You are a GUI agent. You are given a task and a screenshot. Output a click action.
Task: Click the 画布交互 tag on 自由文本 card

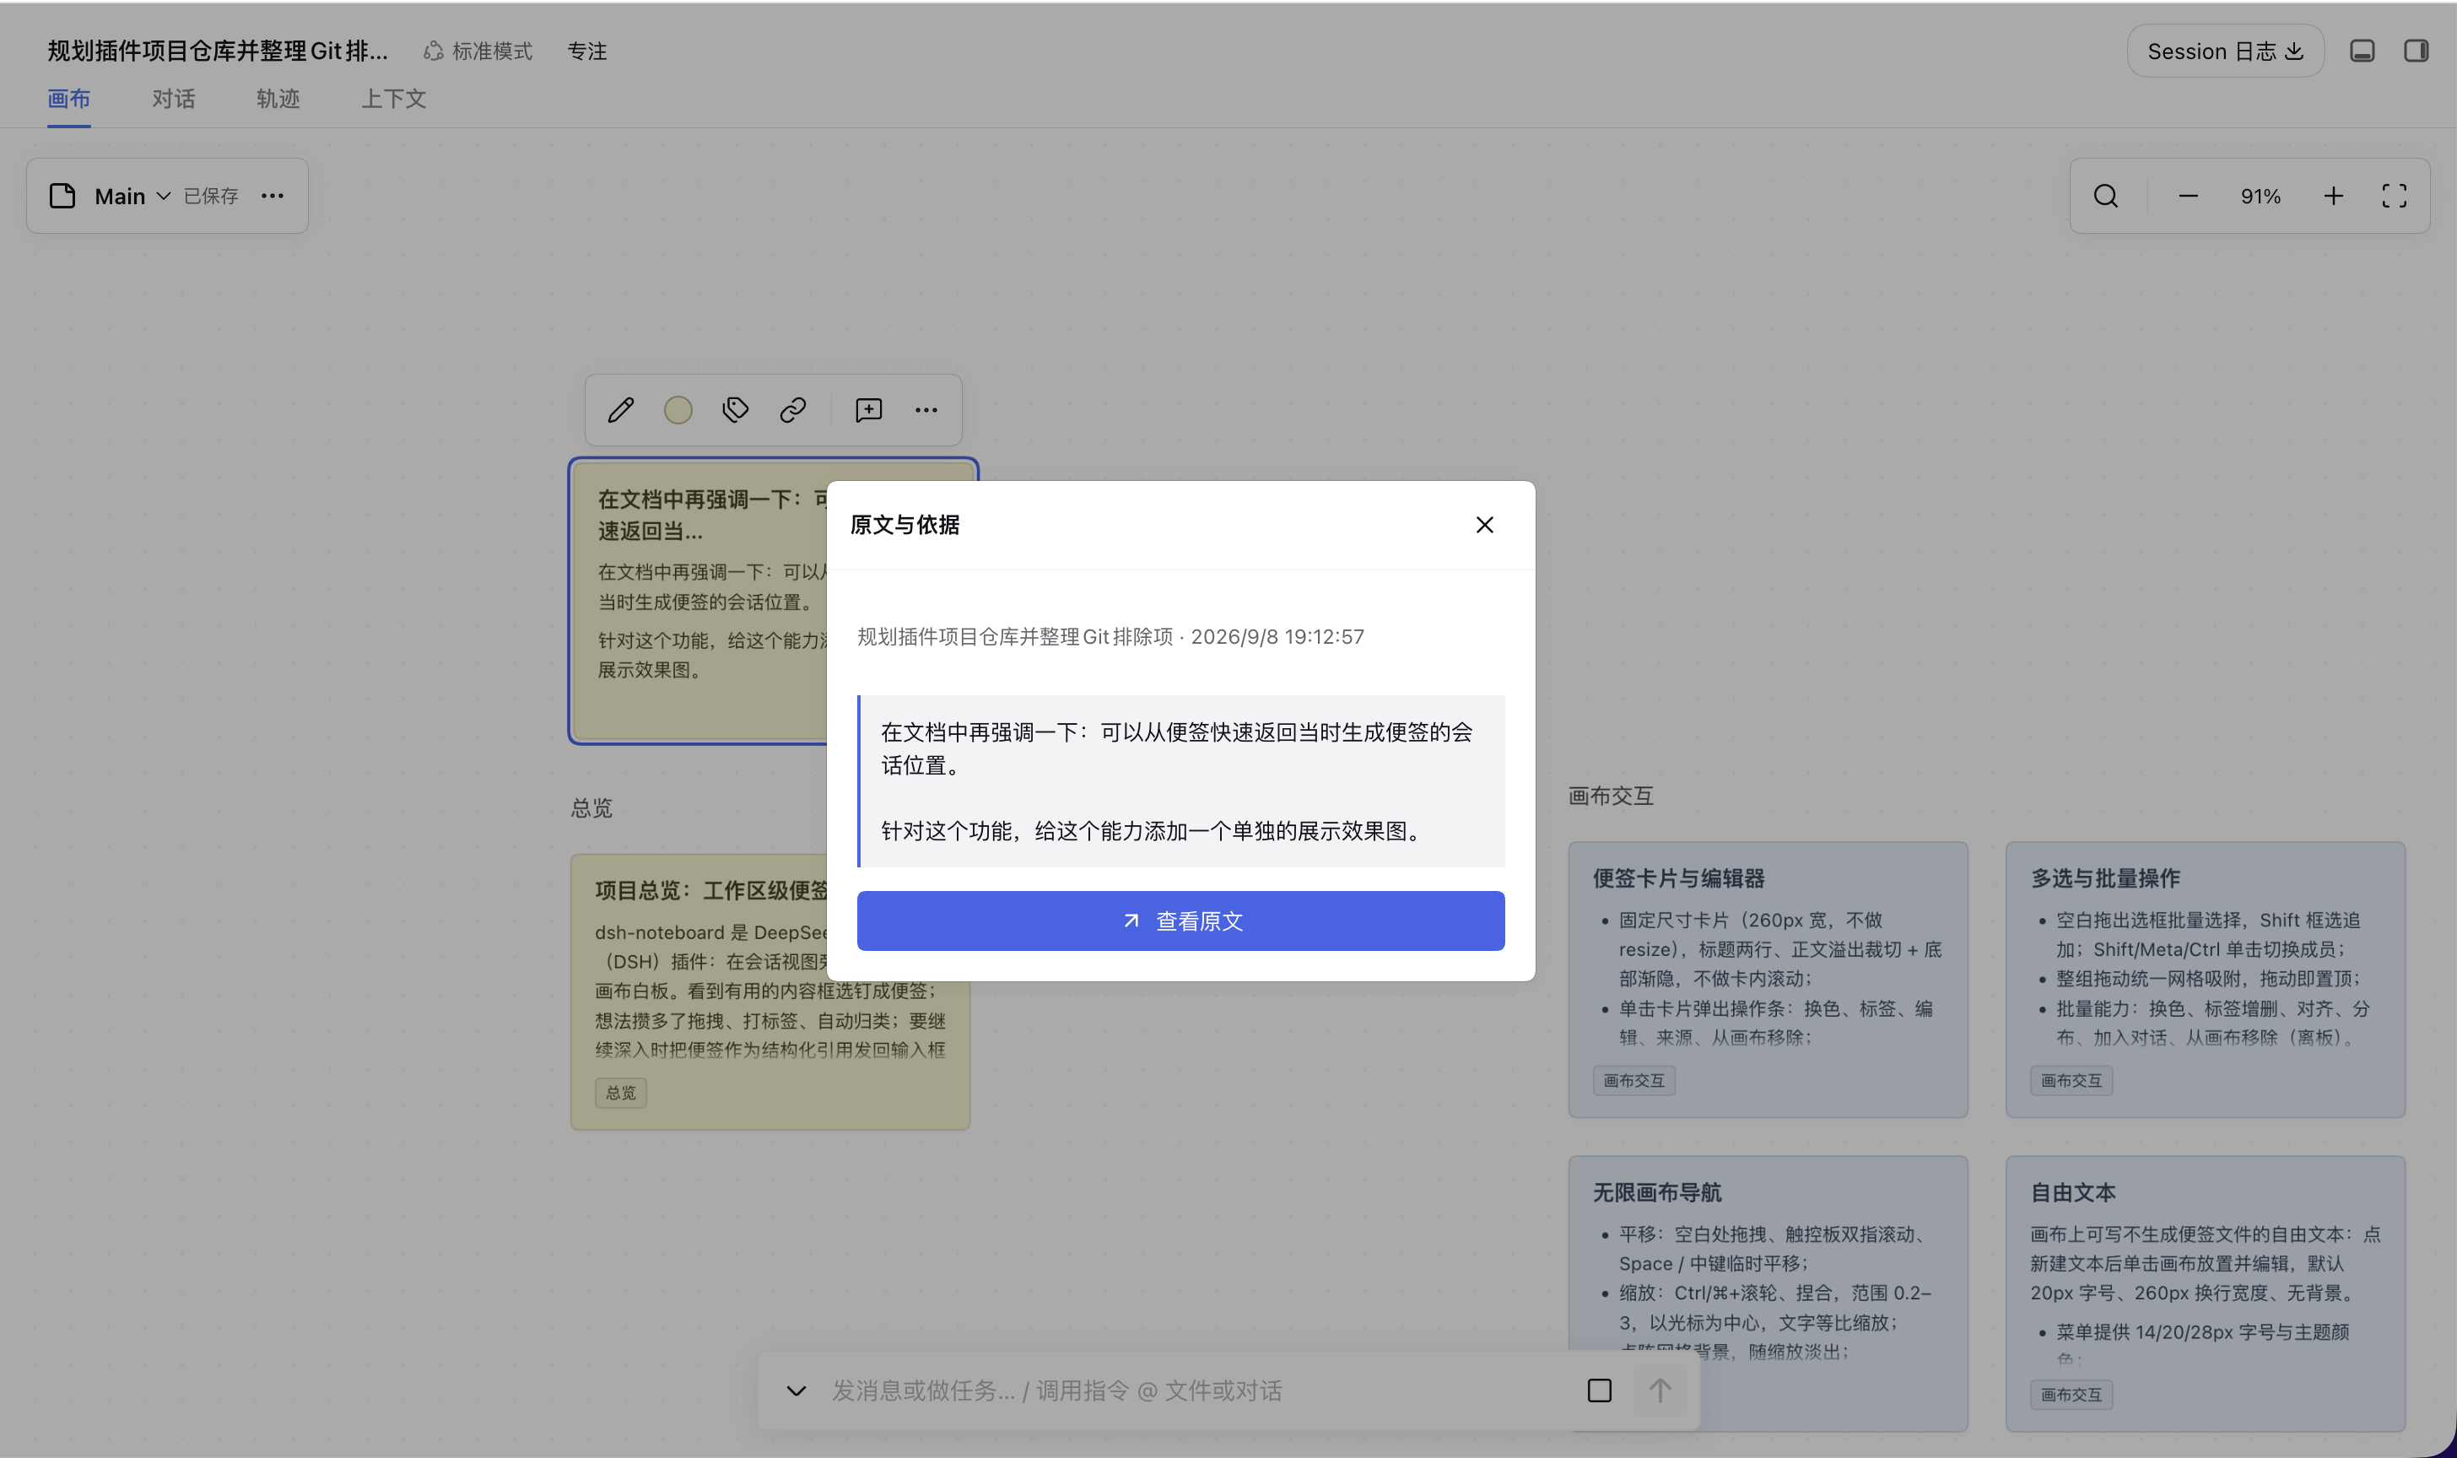(2071, 1395)
